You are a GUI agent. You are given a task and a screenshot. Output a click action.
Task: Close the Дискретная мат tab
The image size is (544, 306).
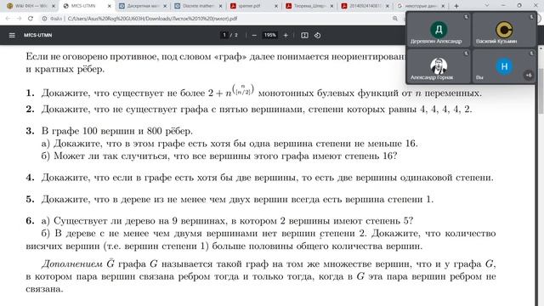[x=165, y=6]
